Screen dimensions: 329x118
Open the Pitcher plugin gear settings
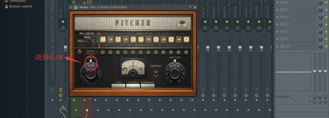pyautogui.click(x=76, y=8)
